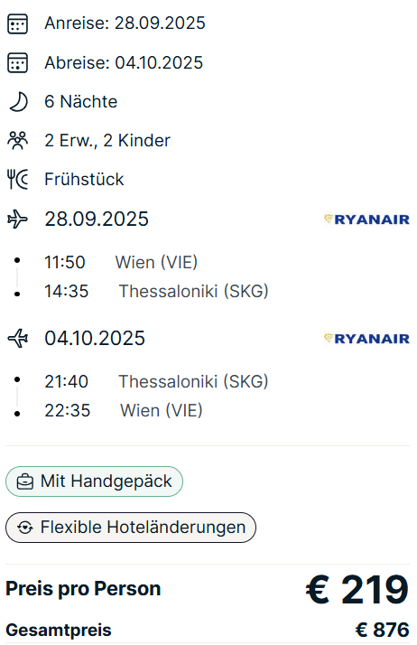Click the travelers group icon
This screenshot has width=417, height=645.
(x=18, y=140)
